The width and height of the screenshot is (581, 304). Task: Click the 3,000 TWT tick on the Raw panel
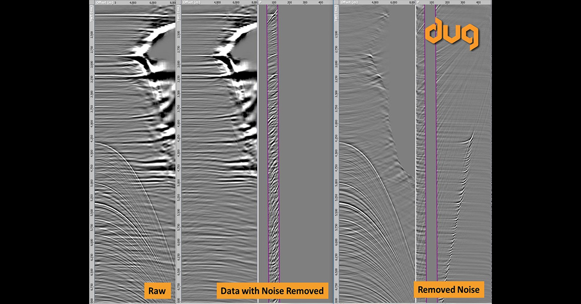click(92, 64)
